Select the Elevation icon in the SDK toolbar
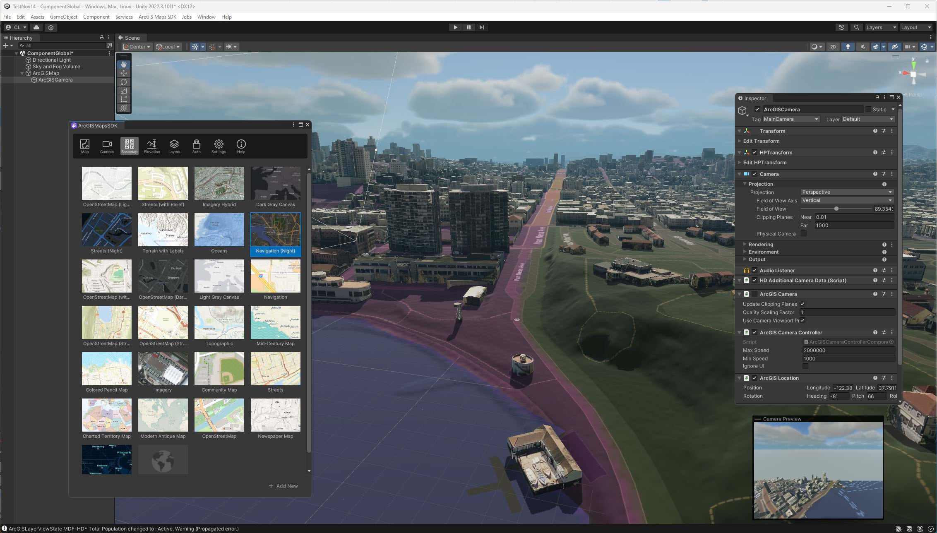 [152, 146]
